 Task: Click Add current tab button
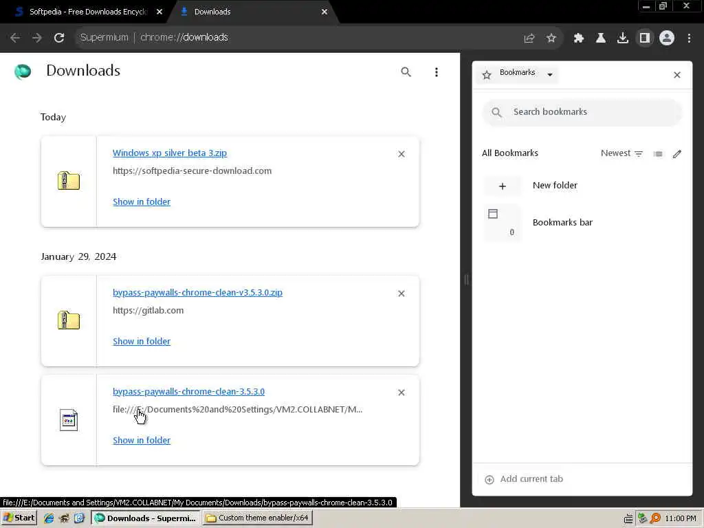click(x=523, y=479)
